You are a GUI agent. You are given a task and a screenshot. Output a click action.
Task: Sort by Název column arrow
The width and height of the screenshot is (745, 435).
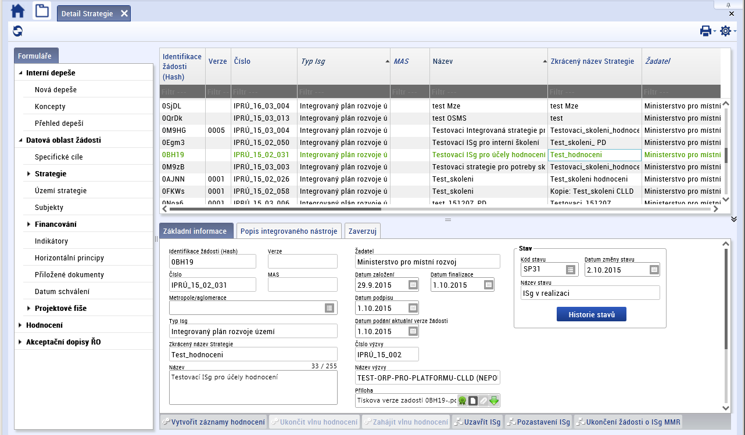pyautogui.click(x=544, y=61)
